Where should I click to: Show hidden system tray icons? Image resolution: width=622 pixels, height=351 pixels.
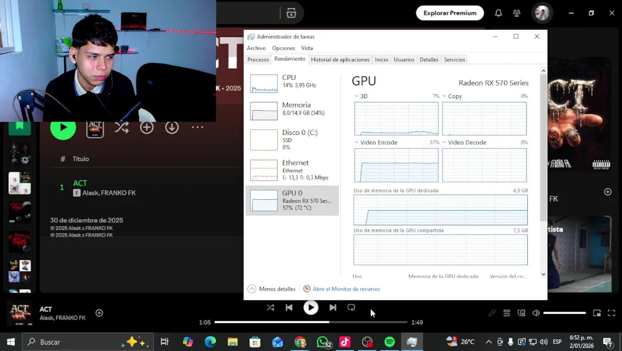coord(489,342)
